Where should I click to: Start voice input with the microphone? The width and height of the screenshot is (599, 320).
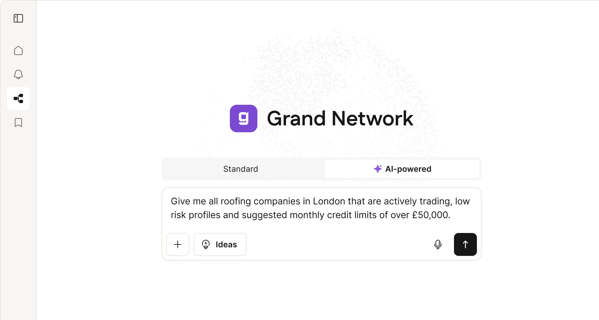click(x=438, y=244)
